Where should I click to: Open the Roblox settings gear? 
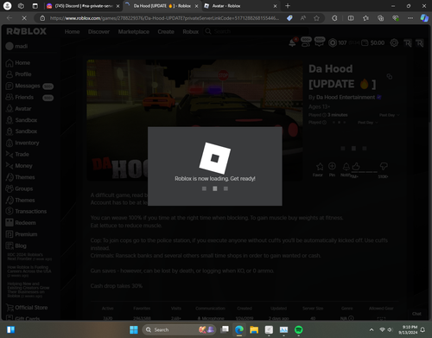coord(394,43)
